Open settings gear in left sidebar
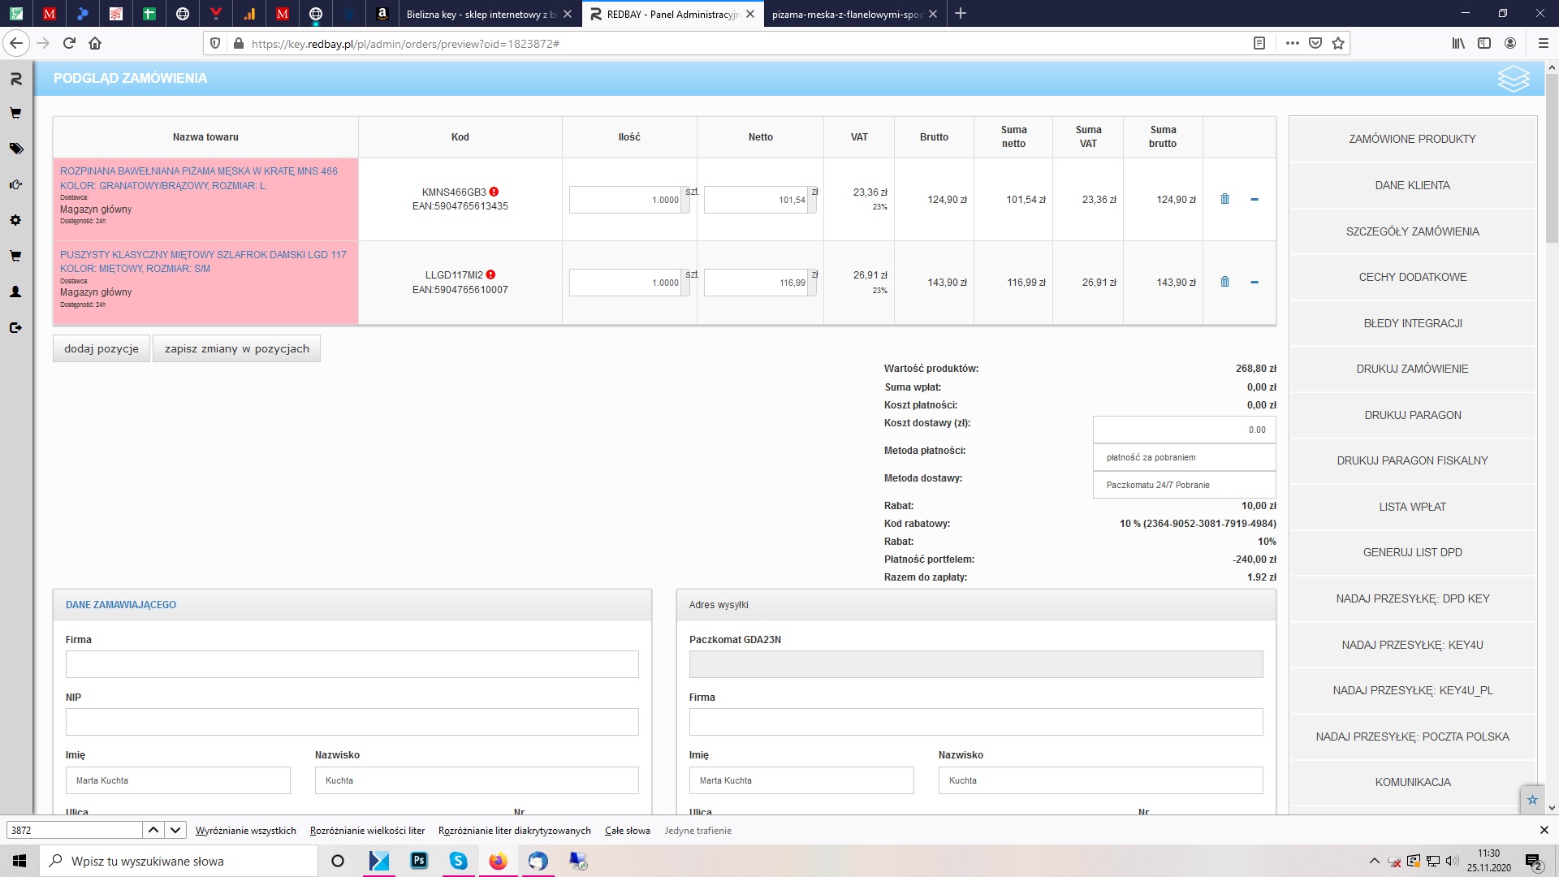 15,220
